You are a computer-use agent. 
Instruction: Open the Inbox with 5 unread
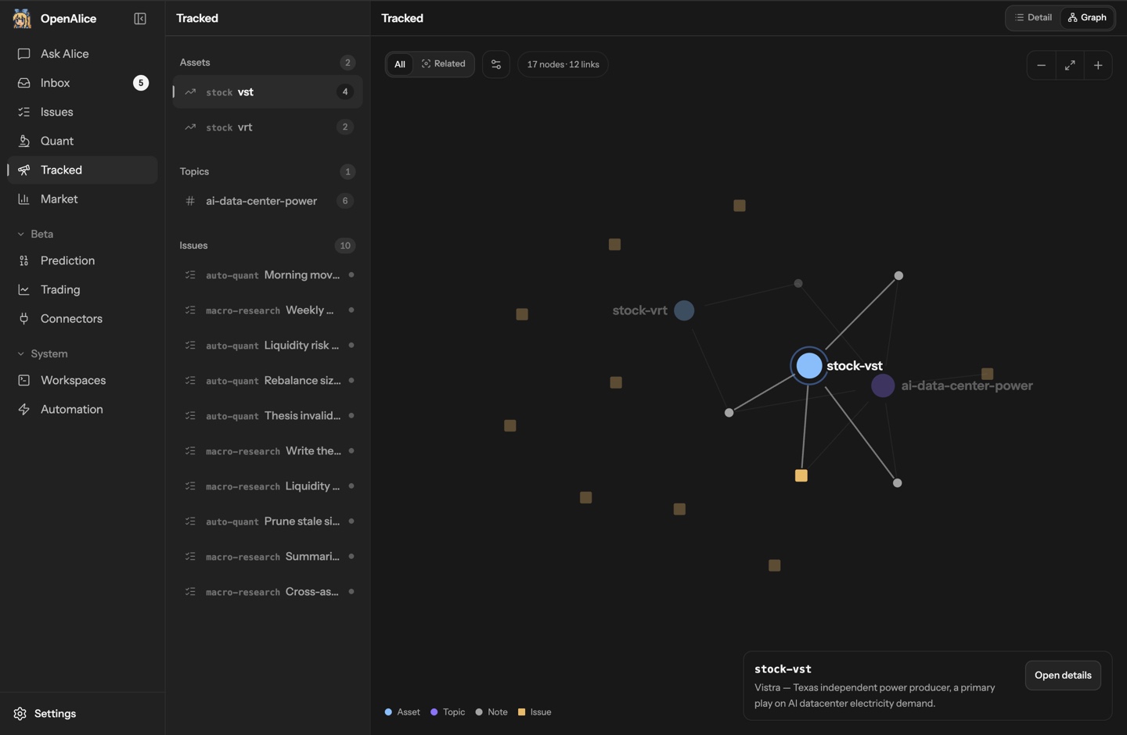click(x=82, y=83)
